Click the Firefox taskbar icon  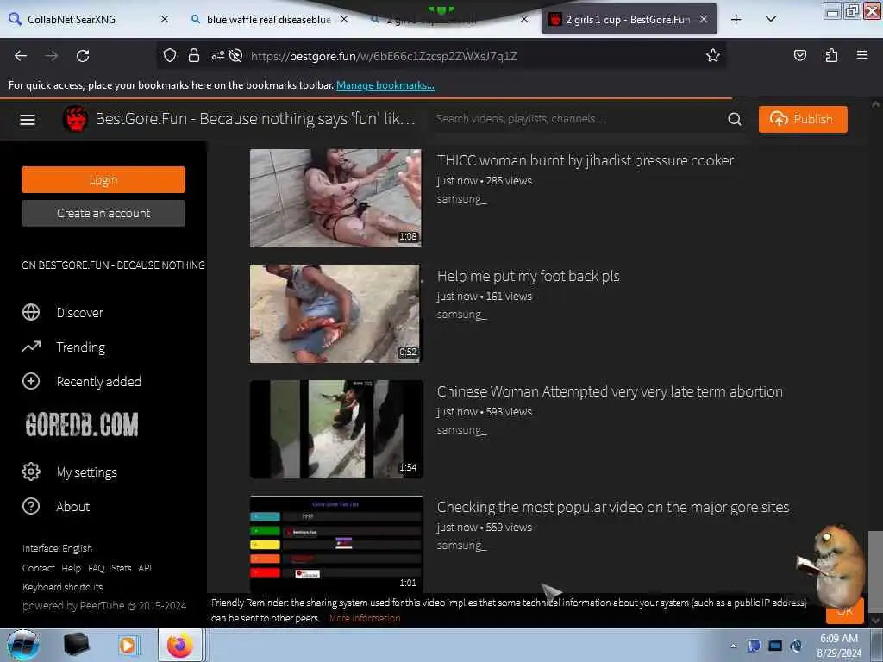pyautogui.click(x=179, y=645)
